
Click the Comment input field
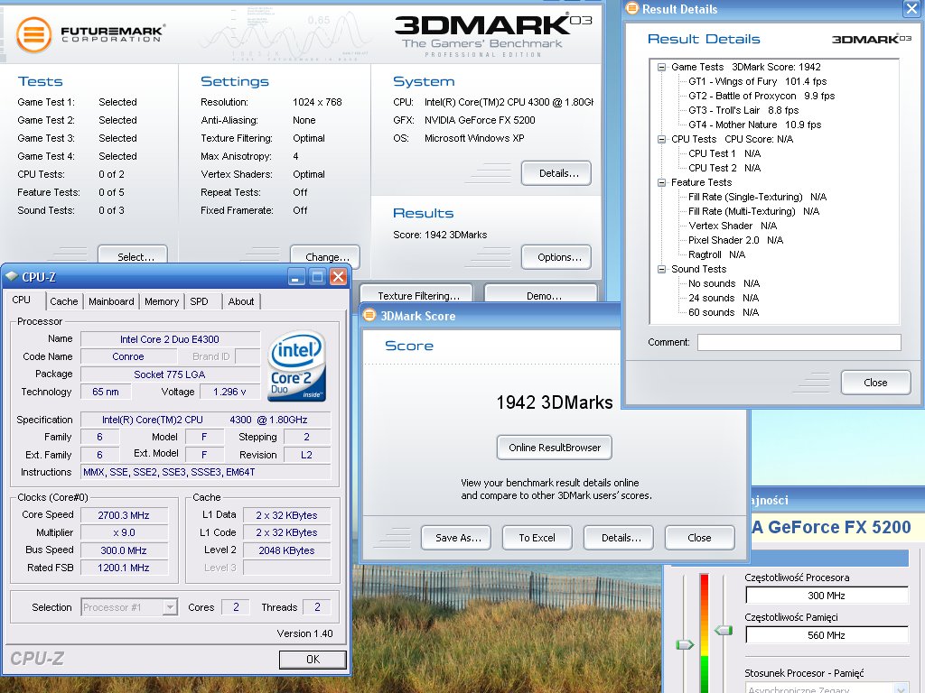point(799,342)
